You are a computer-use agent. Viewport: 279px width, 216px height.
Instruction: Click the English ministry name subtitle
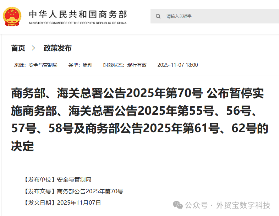pyautogui.click(x=78, y=23)
